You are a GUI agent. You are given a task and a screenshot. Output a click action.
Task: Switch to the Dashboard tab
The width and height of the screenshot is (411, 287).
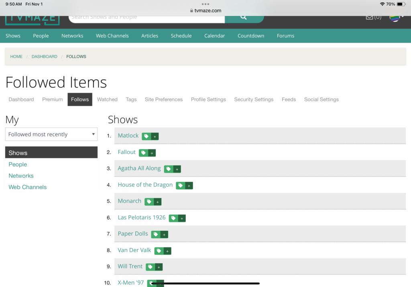pos(21,99)
